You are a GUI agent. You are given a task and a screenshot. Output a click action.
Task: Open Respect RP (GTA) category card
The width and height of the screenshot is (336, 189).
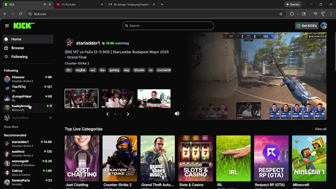271,159
